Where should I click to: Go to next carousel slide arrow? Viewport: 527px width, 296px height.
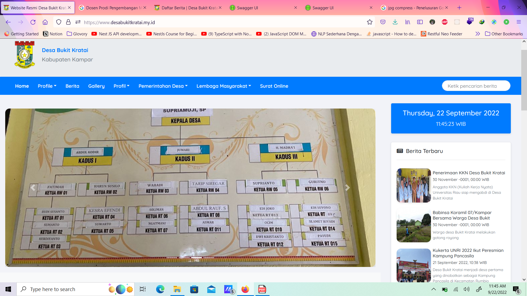pos(347,188)
